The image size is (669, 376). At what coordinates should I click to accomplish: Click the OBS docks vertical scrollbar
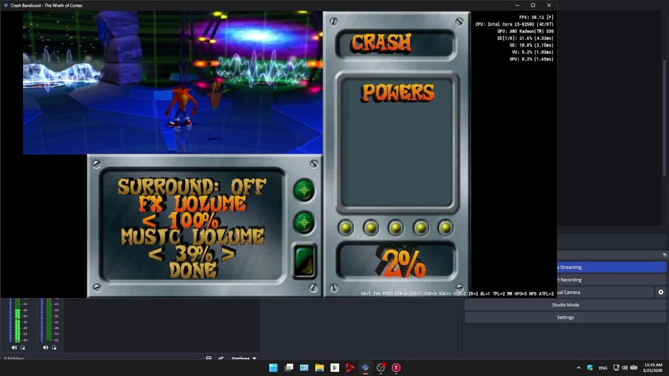pyautogui.click(x=665, y=118)
